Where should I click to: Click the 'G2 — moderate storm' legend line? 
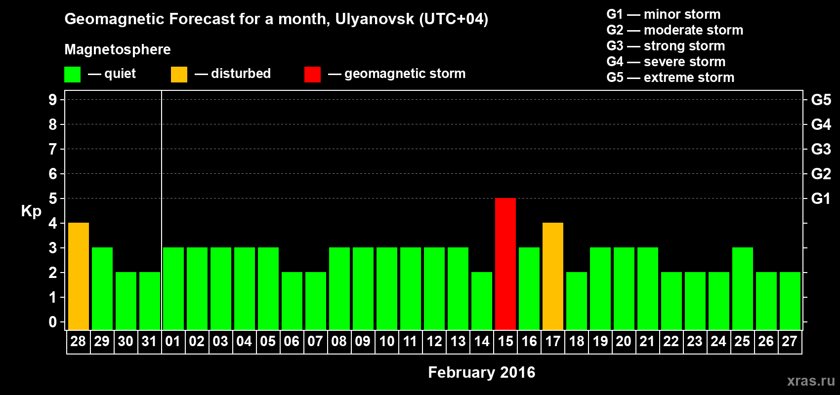(x=675, y=30)
